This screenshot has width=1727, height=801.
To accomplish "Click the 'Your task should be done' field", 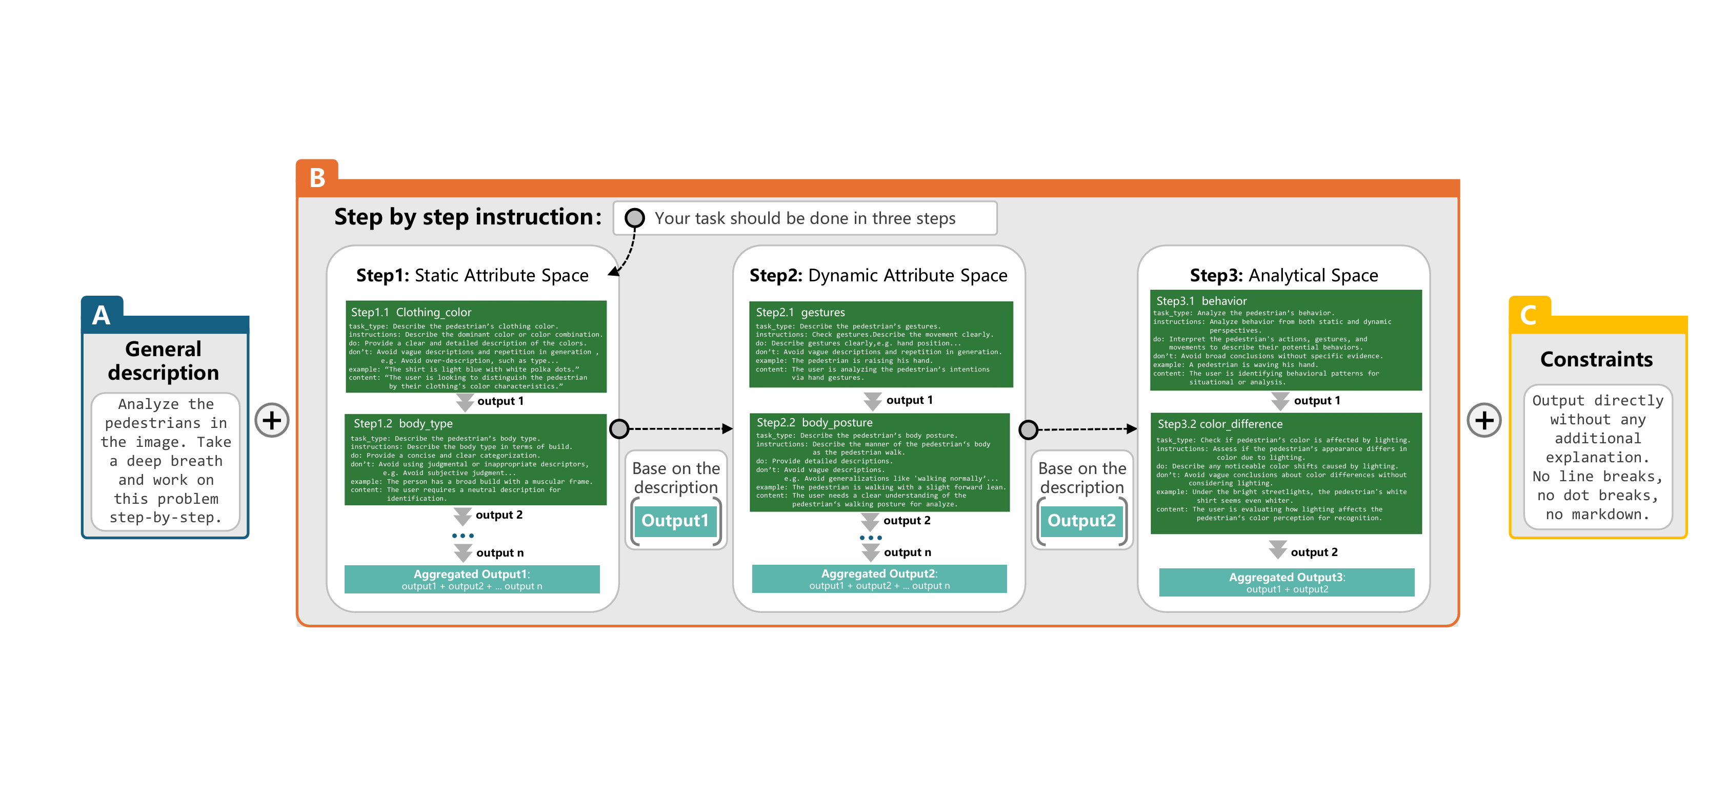I will 805,218.
